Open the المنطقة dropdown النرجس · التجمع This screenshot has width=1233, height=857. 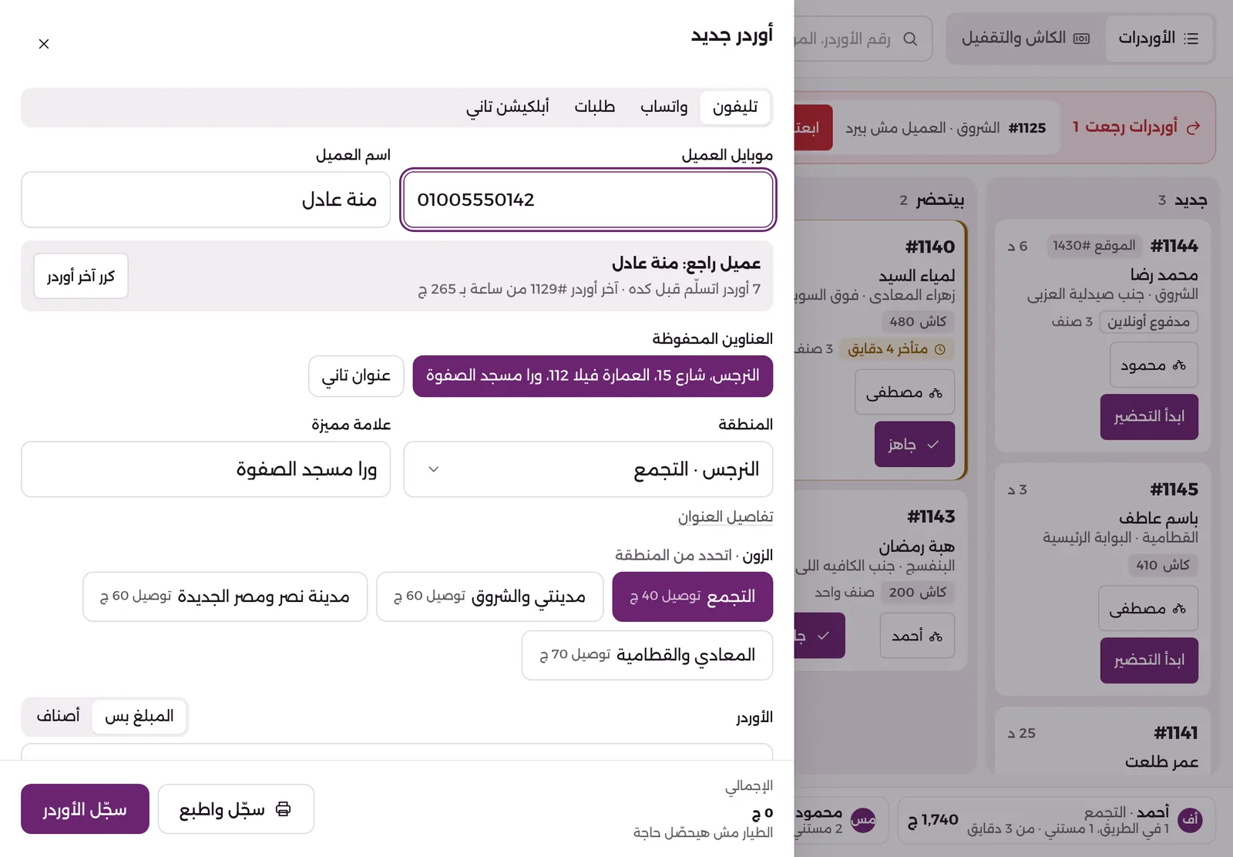[588, 469]
